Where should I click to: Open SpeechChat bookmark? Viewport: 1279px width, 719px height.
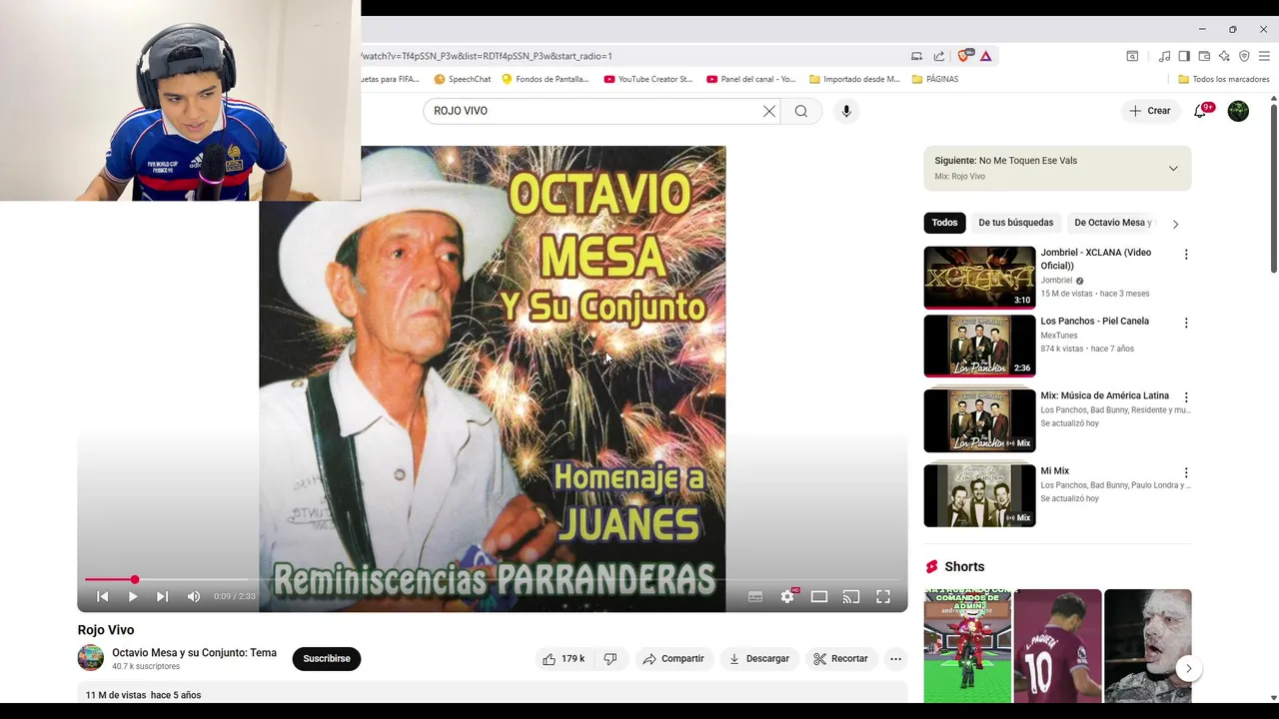click(463, 79)
